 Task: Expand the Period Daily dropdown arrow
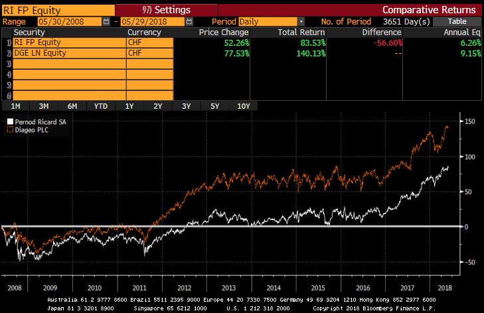301,22
